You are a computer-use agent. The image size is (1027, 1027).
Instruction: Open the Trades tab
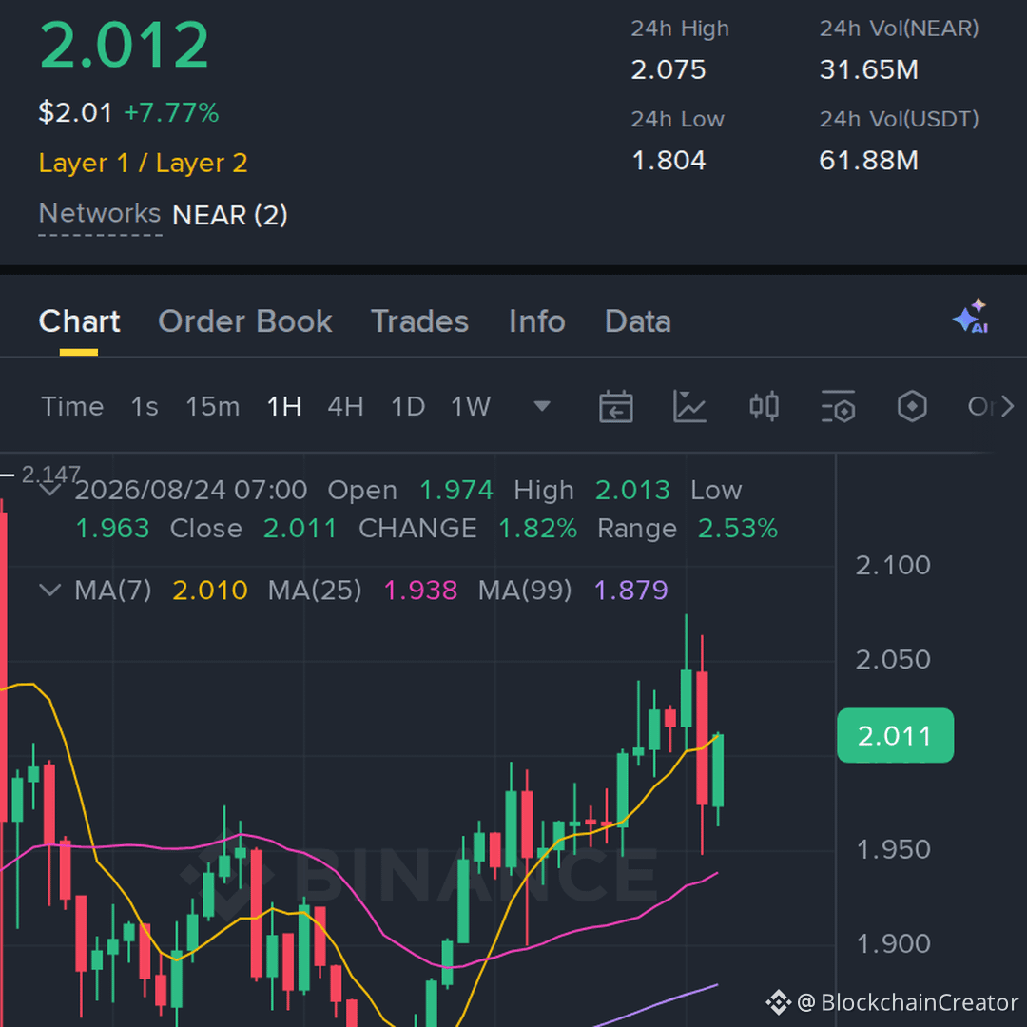pyautogui.click(x=420, y=321)
